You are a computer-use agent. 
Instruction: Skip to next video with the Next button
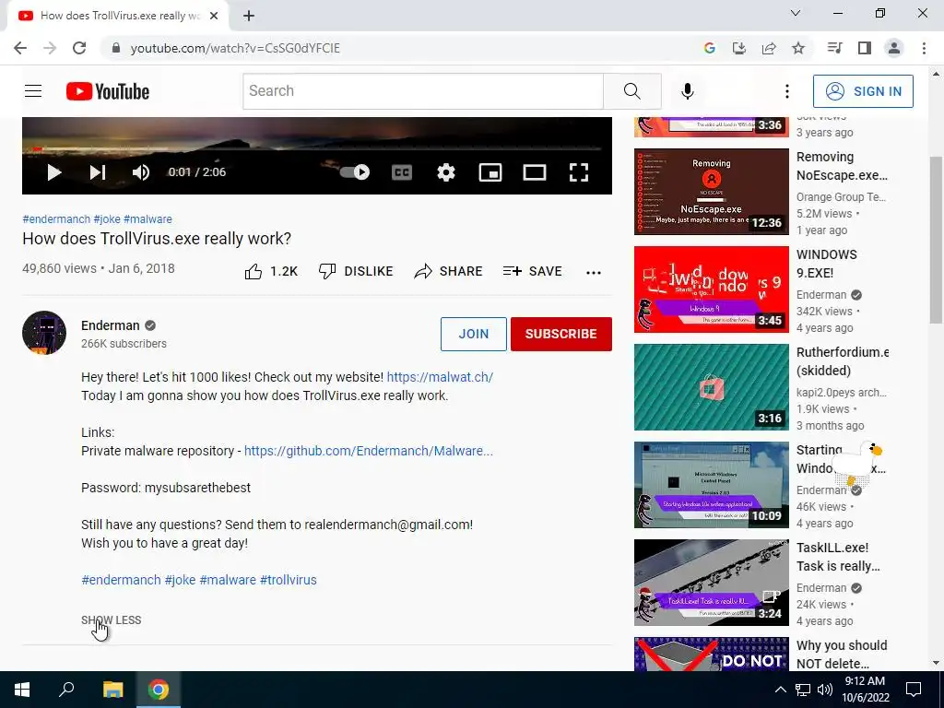[x=98, y=172]
